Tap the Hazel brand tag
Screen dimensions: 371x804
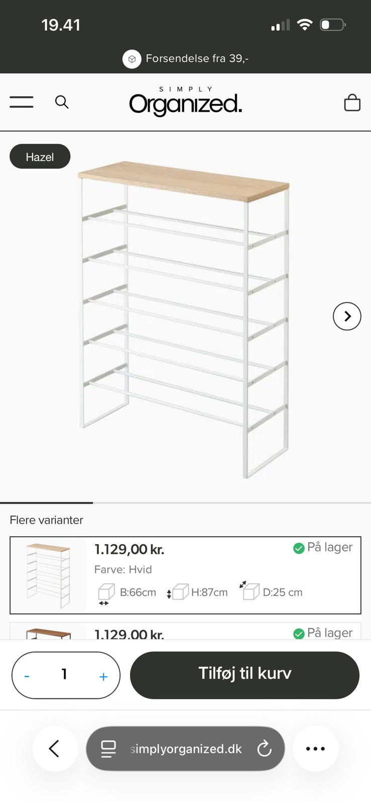(x=40, y=157)
